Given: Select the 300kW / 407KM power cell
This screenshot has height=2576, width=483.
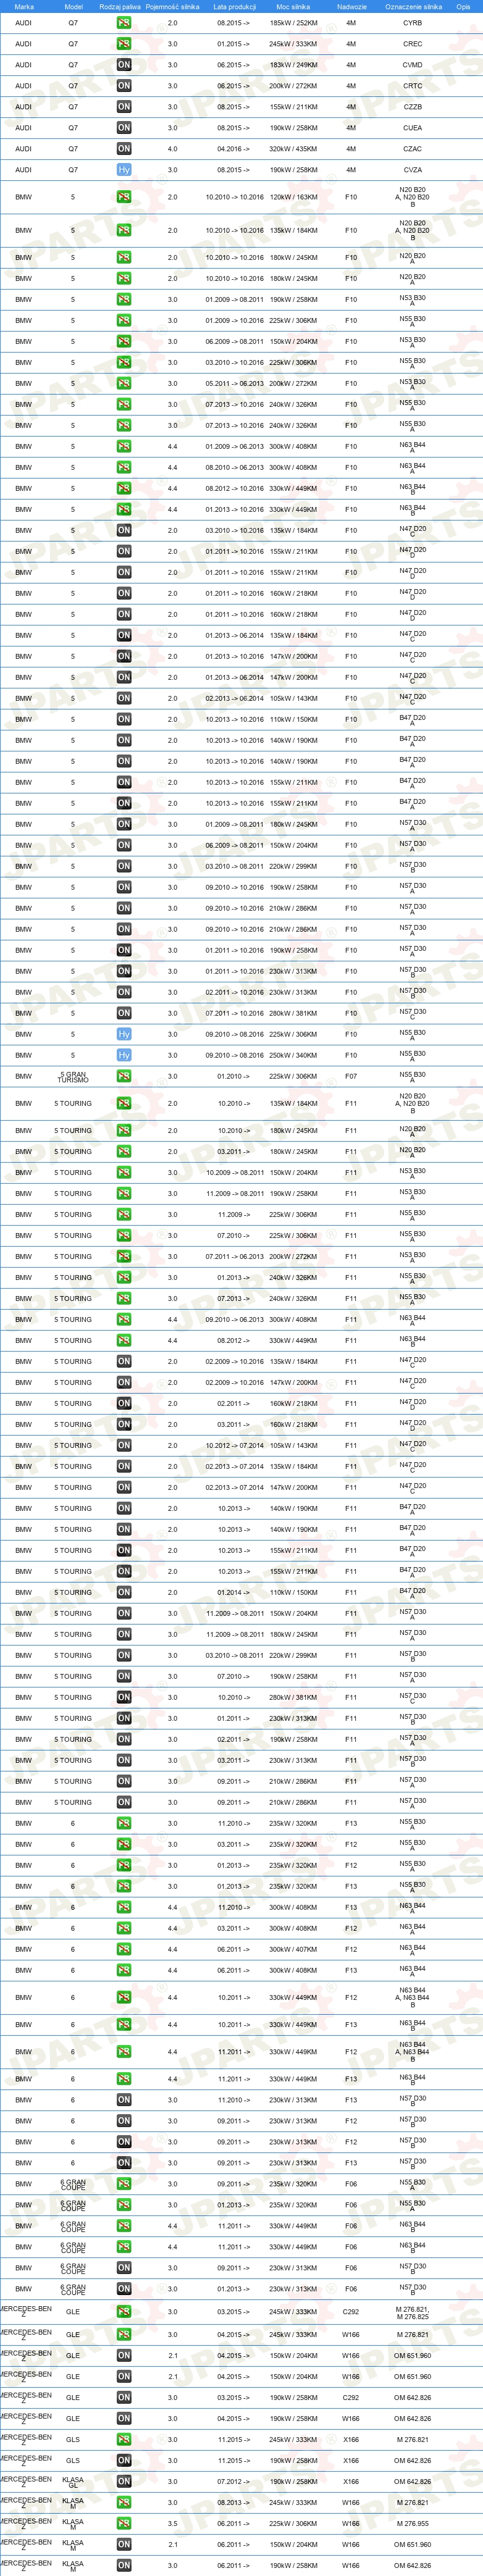Looking at the screenshot, I should point(293,1949).
